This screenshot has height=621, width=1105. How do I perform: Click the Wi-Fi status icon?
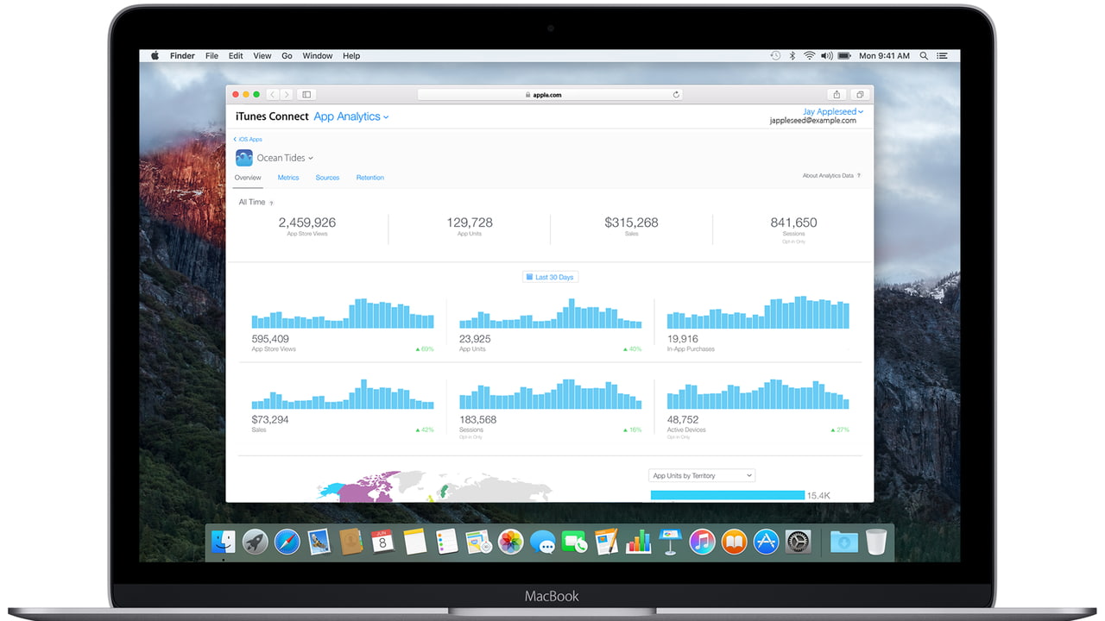click(809, 56)
